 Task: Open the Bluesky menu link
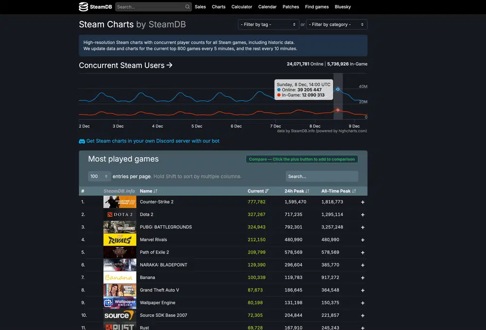[343, 7]
